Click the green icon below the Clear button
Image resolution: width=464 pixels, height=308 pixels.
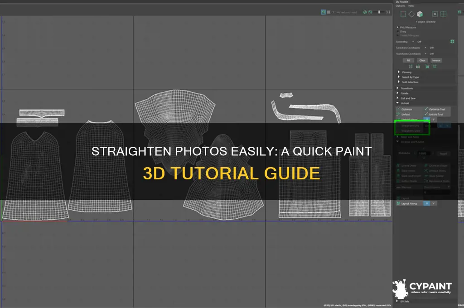(427, 66)
